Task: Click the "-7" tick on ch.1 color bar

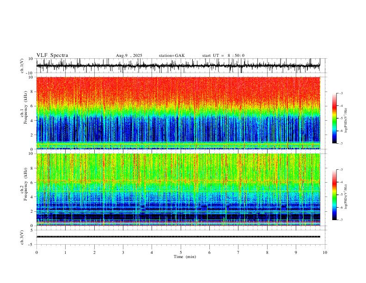Action: [341, 143]
